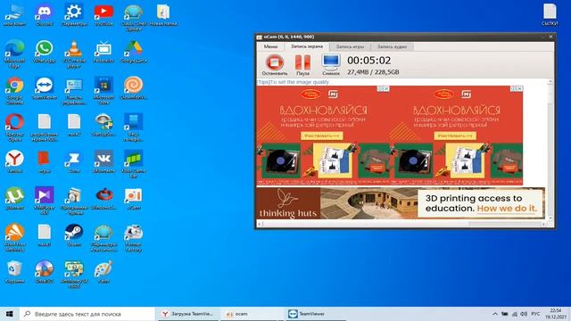The image size is (571, 321).
Task: Open the Меню tab in oCam
Action: click(270, 46)
